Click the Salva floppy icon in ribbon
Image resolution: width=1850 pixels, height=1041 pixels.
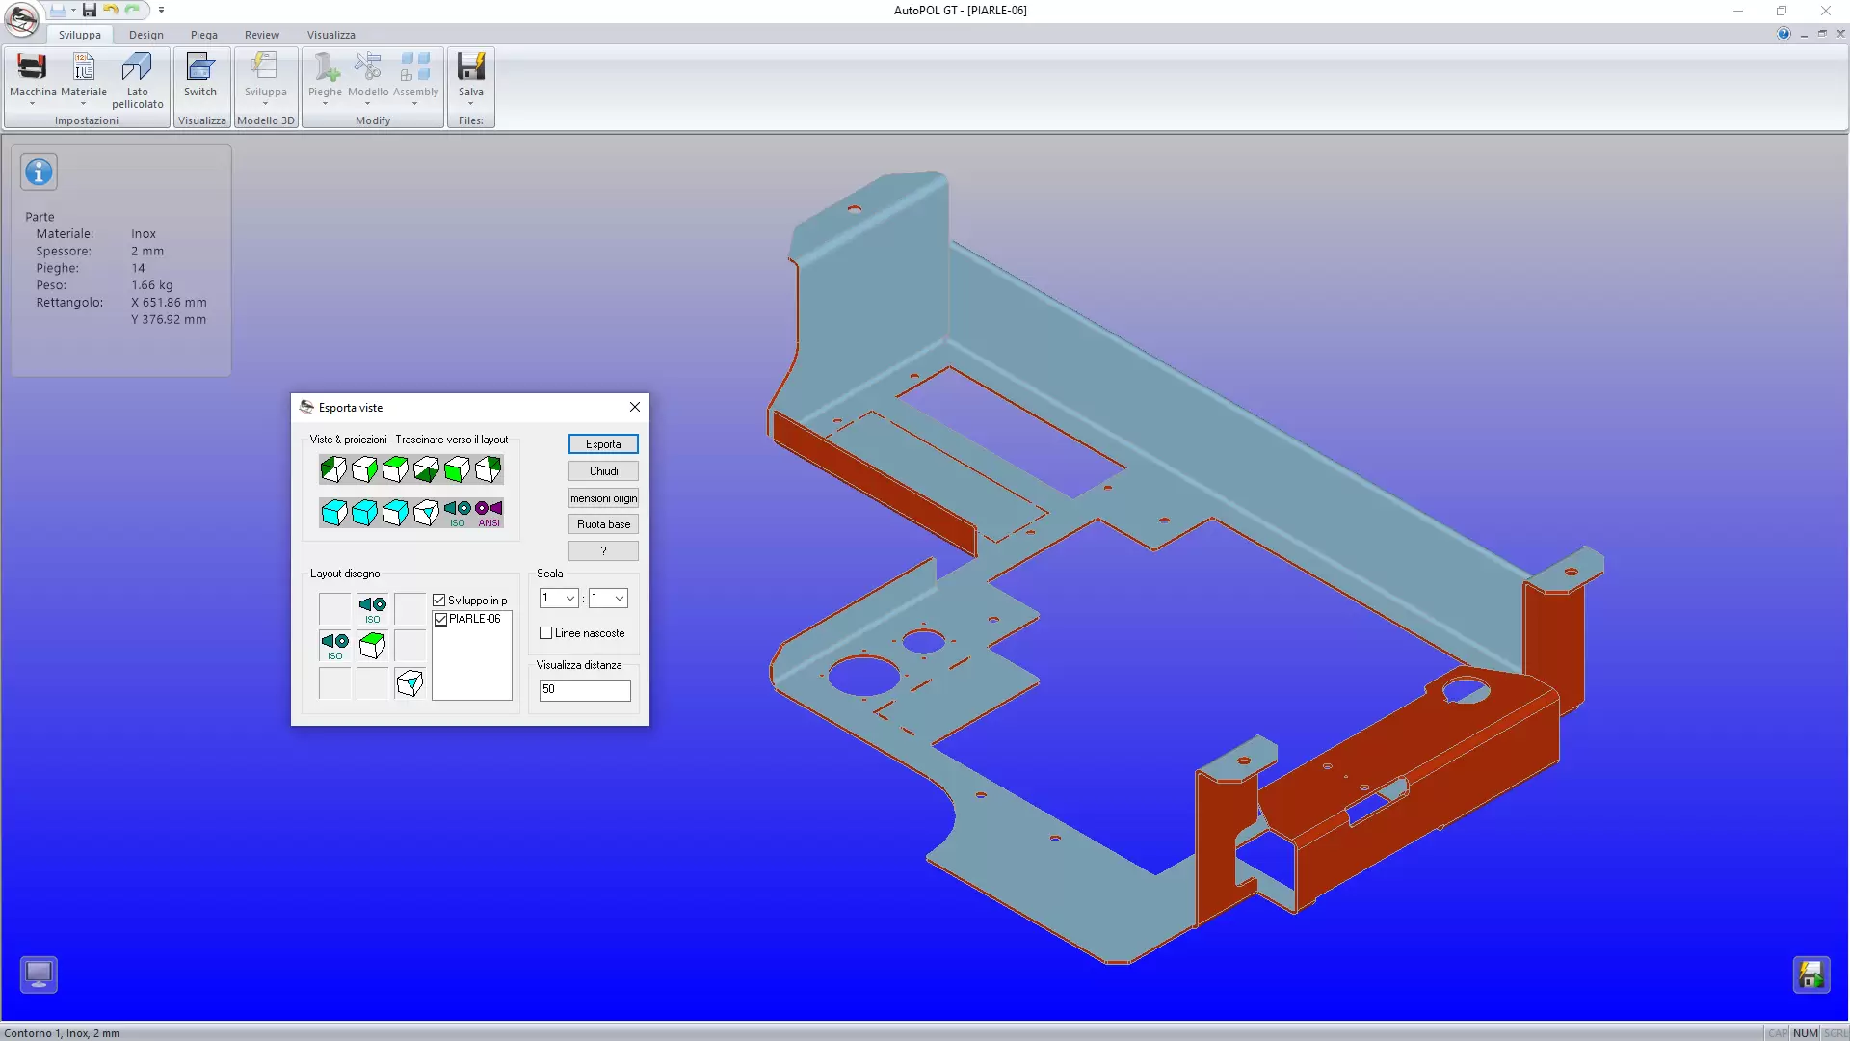(x=470, y=67)
